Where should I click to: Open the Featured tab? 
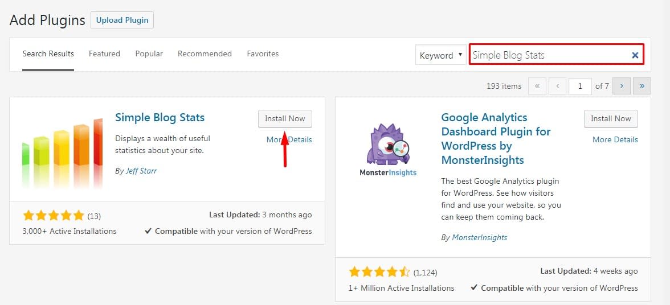(x=104, y=53)
